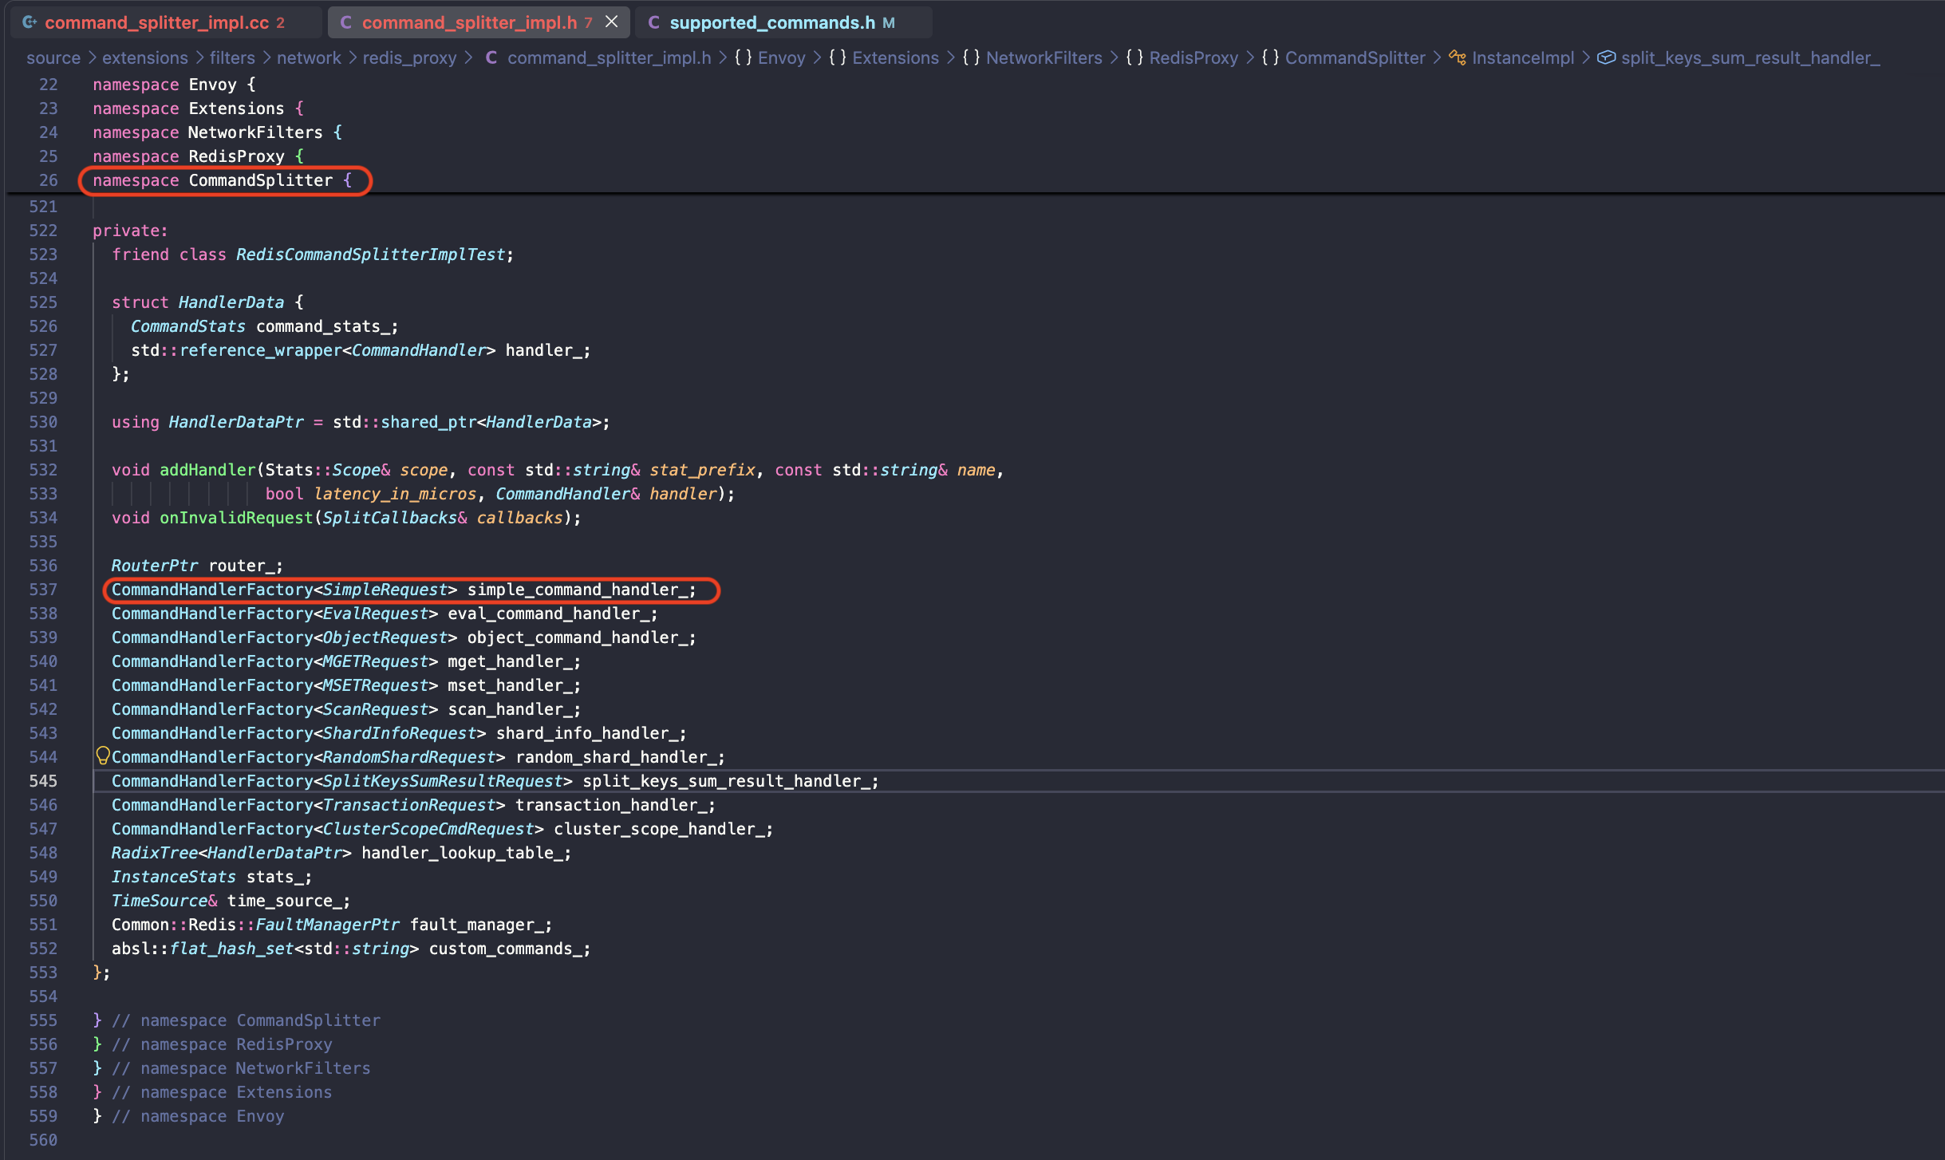Click sticky line 'namespace Envoy {'
The width and height of the screenshot is (1945, 1160).
point(174,85)
